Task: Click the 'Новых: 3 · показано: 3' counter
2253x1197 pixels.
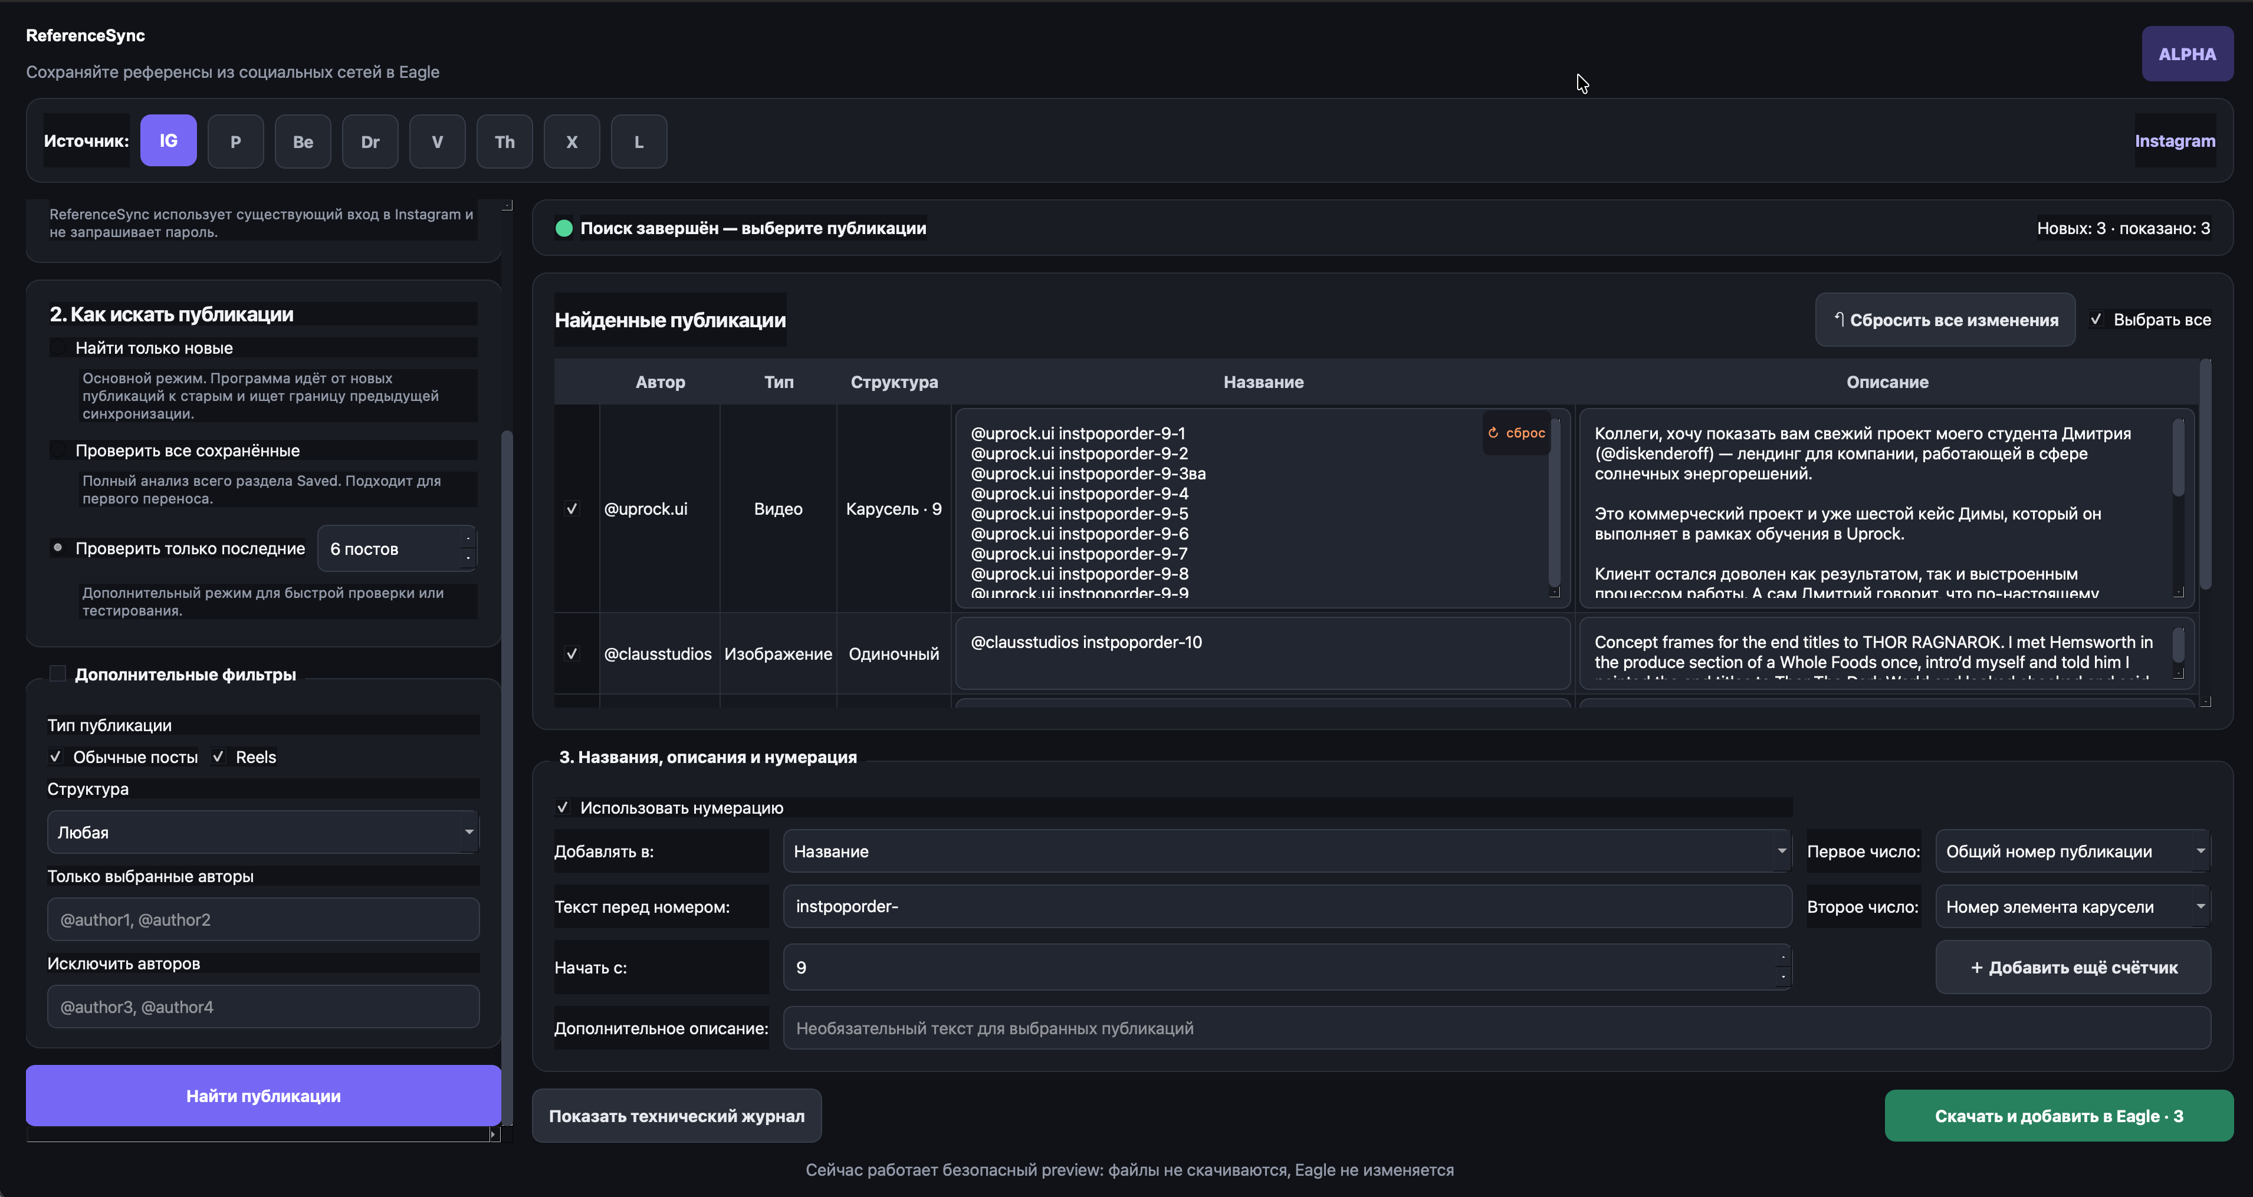Action: pos(2123,228)
